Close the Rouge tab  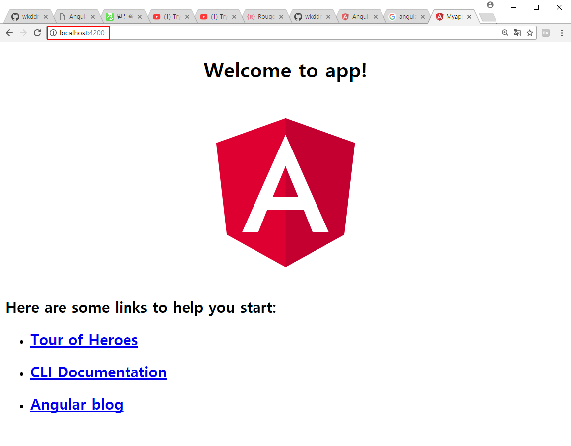tap(281, 17)
